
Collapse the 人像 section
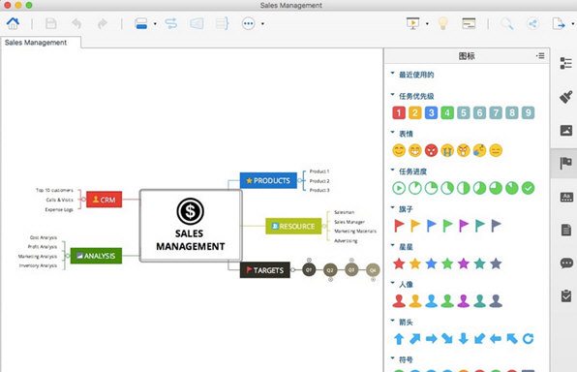pos(392,283)
